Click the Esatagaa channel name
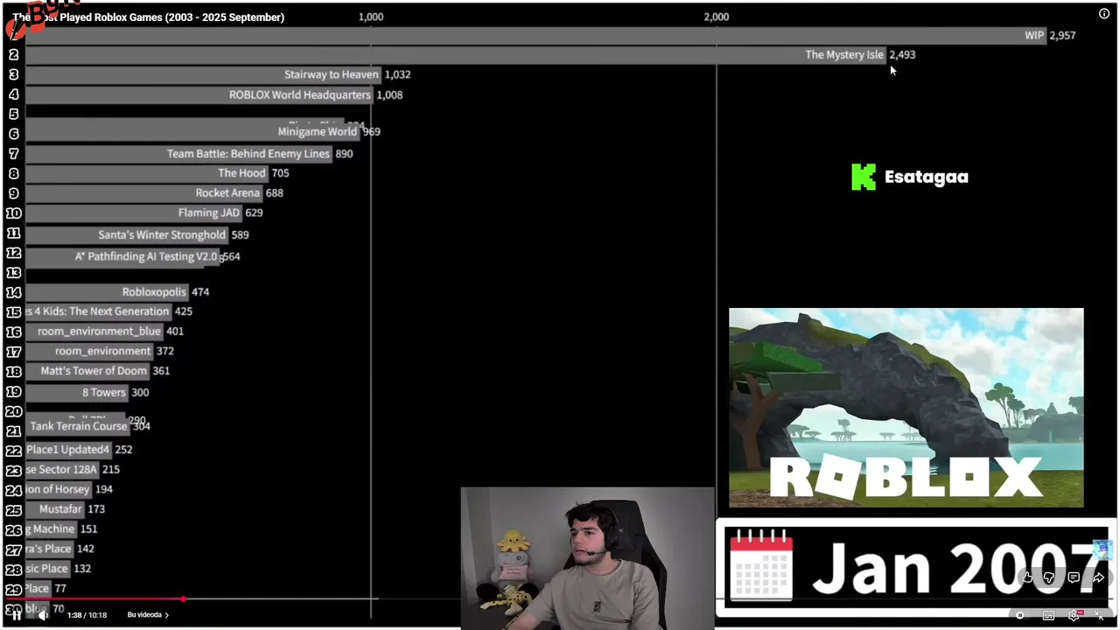Image resolution: width=1120 pixels, height=630 pixels. coord(926,177)
